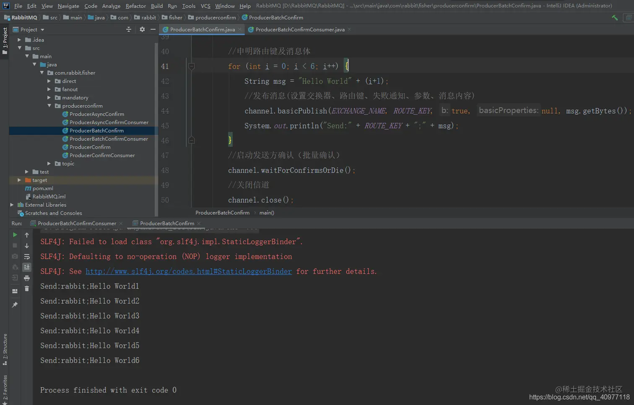Expand the direct package

(x=49, y=81)
